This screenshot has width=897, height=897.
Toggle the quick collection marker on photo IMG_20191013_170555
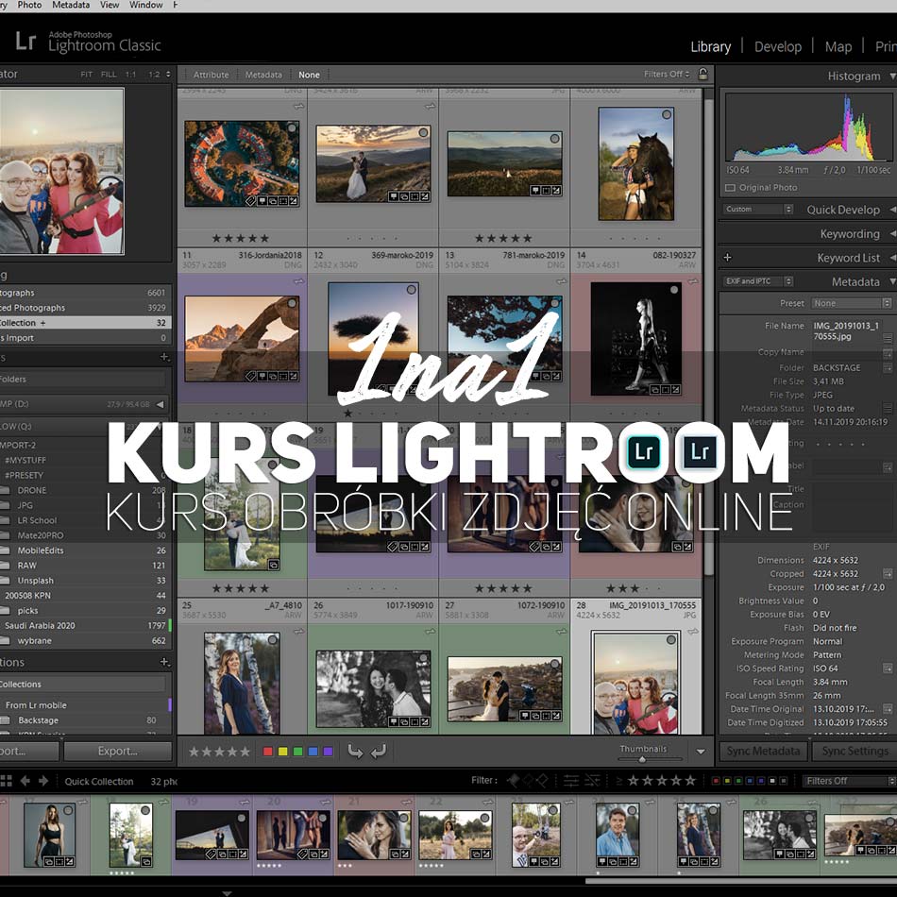tap(671, 640)
